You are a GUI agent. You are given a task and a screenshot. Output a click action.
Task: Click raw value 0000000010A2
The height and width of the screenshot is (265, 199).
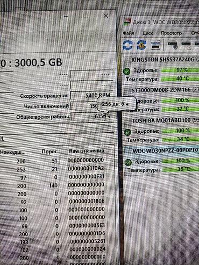(86, 168)
